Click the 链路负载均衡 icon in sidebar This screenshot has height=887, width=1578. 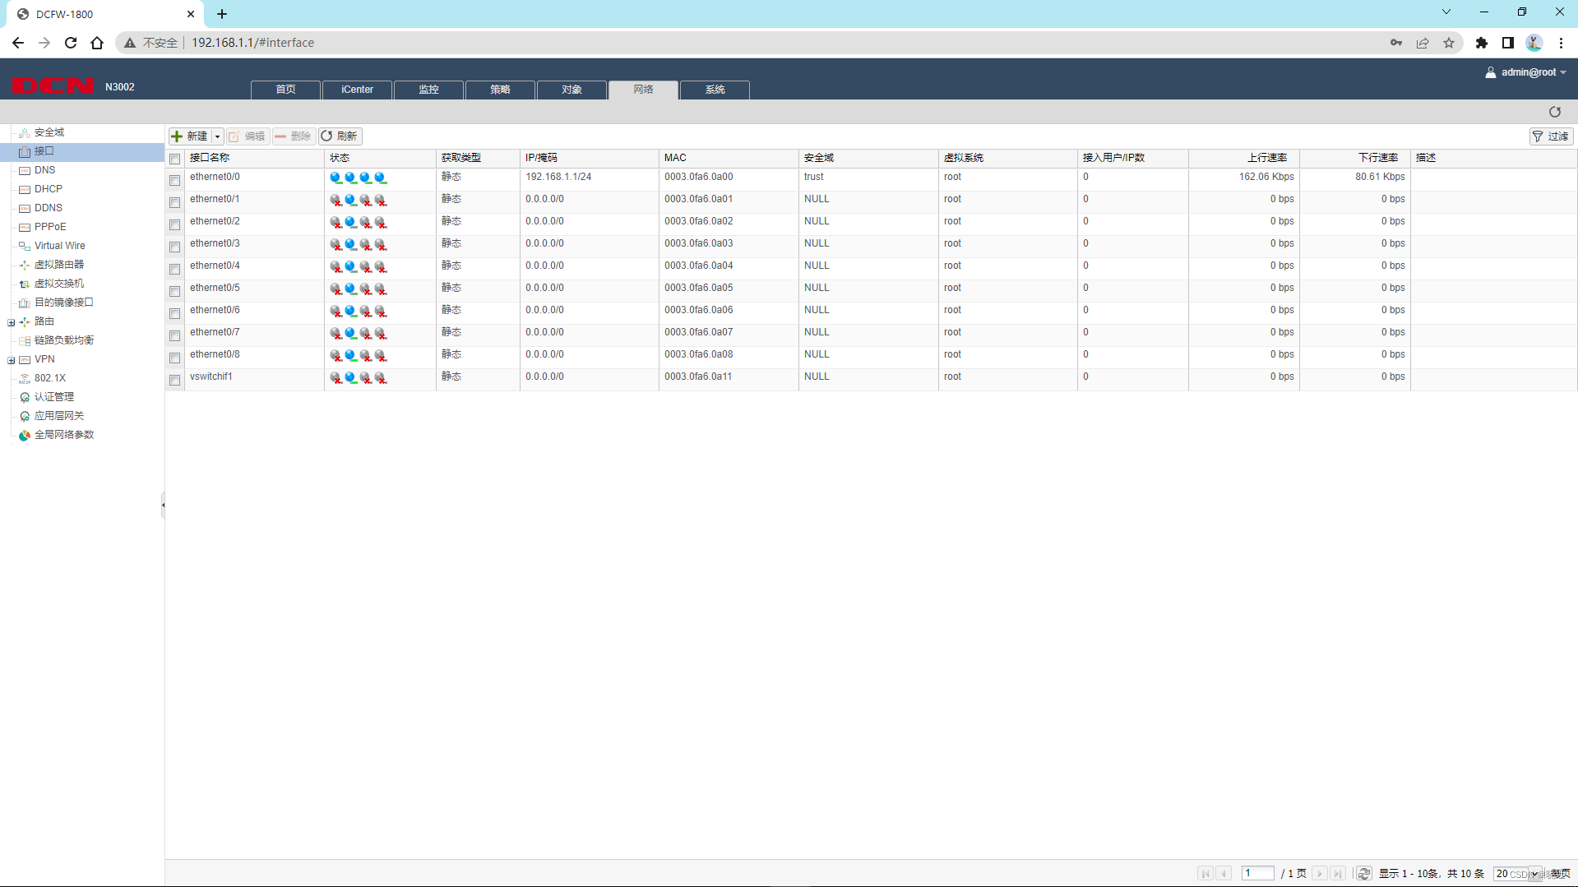[25, 340]
